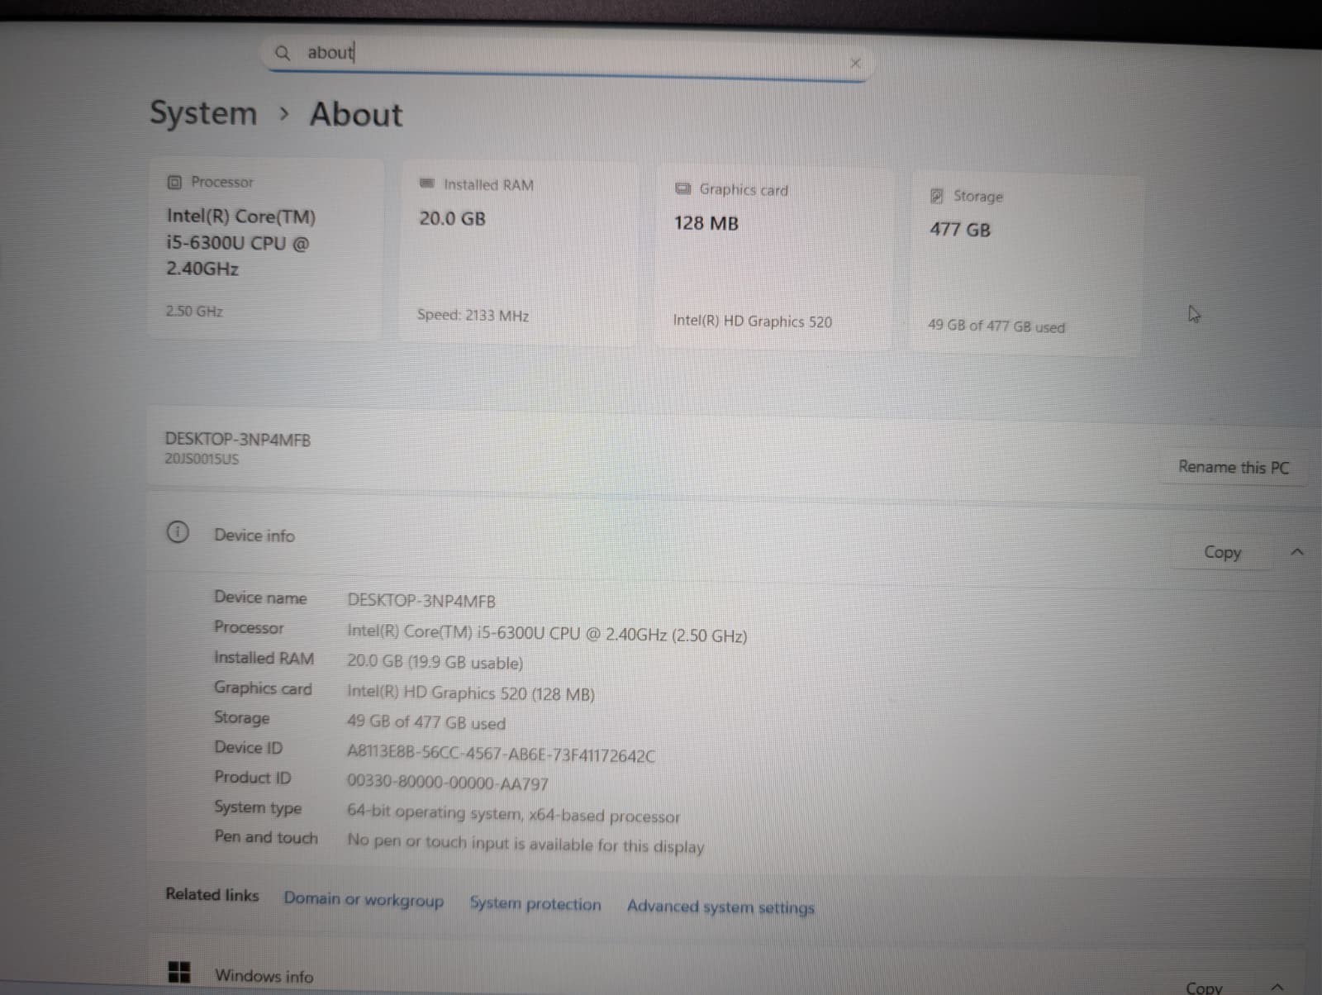
Task: Click '20.0 GB (19.9 GB usable)' value
Action: tap(435, 662)
